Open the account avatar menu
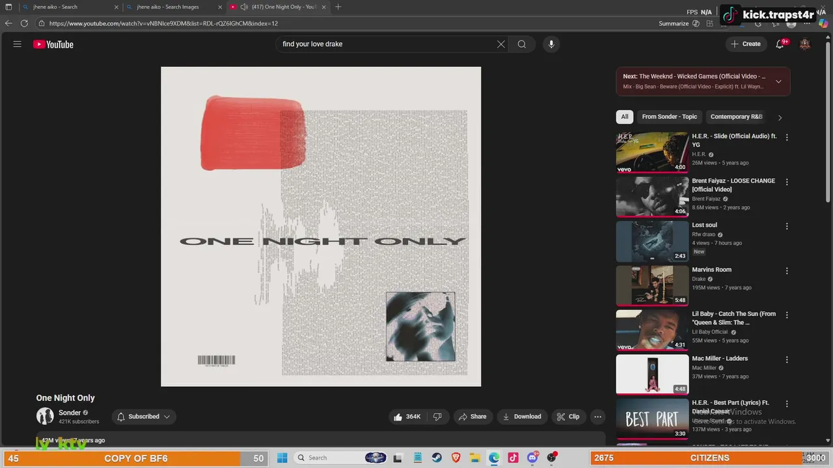The height and width of the screenshot is (468, 833). 805,44
